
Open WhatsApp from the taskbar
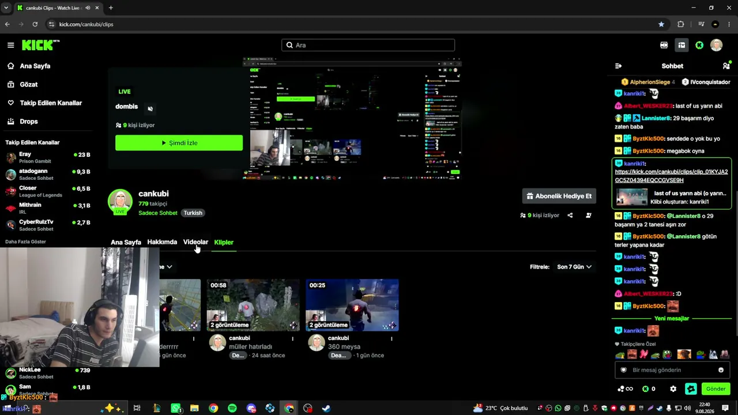tap(176, 408)
